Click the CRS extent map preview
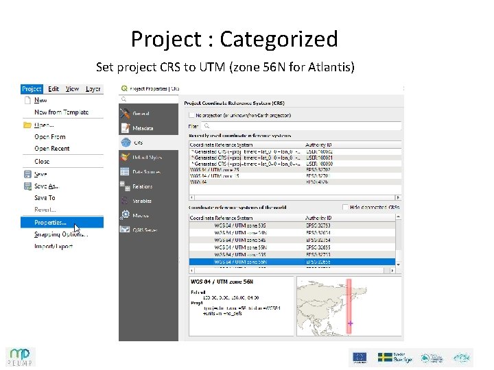The image size is (494, 370). 349,306
